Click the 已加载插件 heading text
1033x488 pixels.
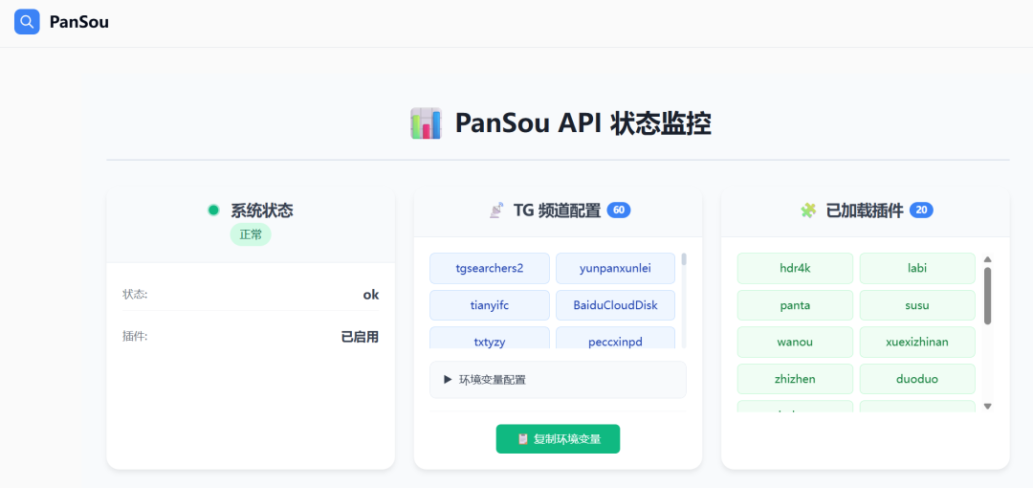[865, 211]
